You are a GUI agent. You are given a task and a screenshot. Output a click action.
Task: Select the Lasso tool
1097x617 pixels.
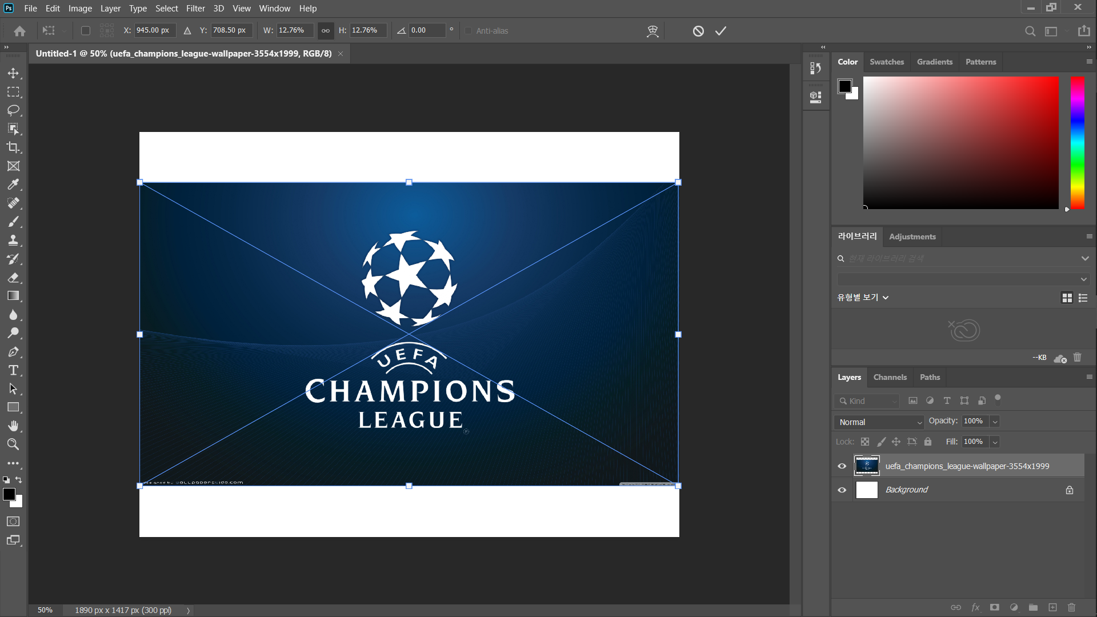click(x=13, y=110)
